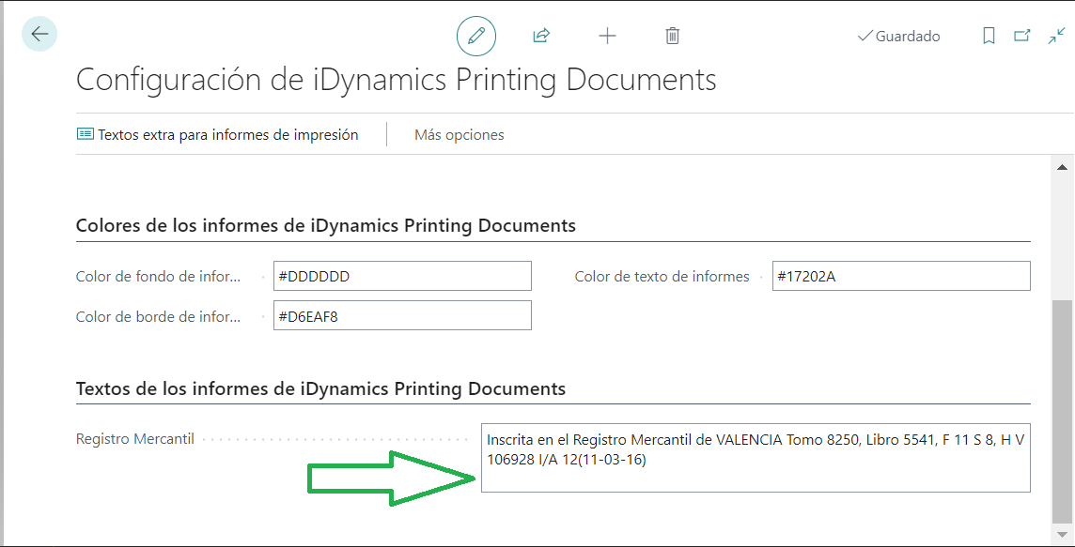Click the Configuración de iDynamics Printing Documents title

click(397, 80)
